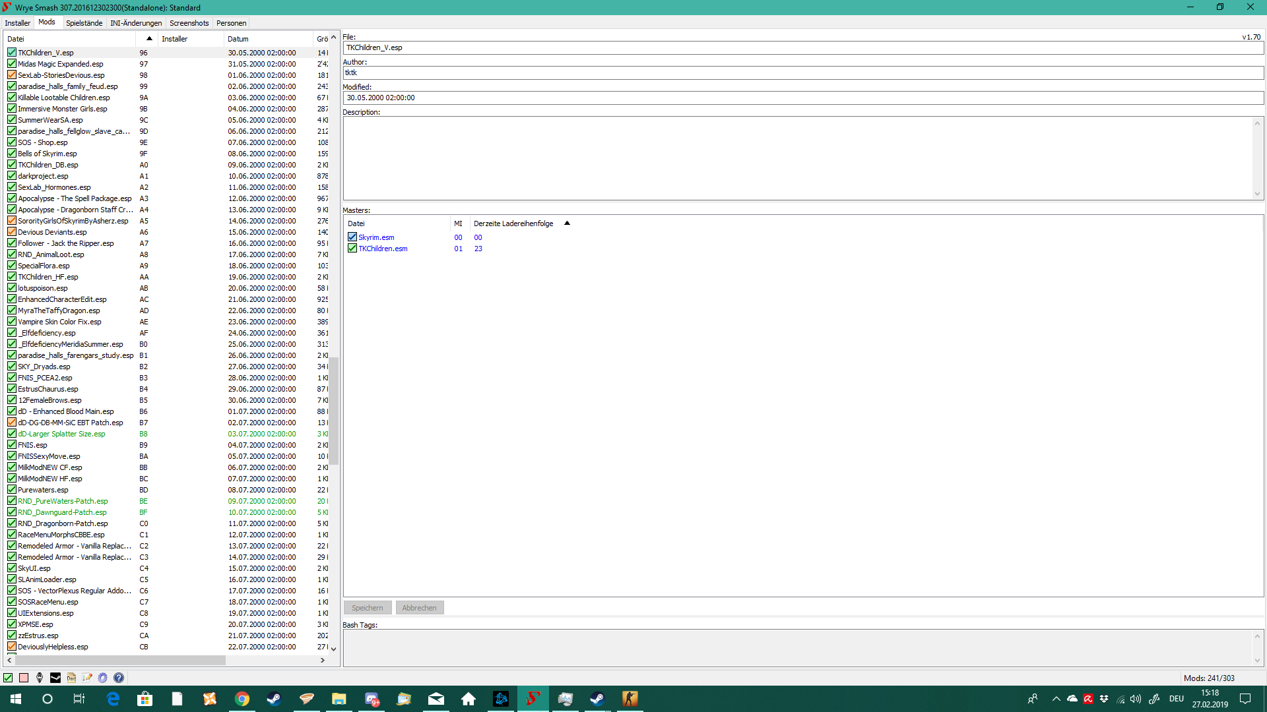Viewport: 1267px width, 712px height.
Task: Click the Wrye Smash taskbar icon
Action: tap(533, 699)
